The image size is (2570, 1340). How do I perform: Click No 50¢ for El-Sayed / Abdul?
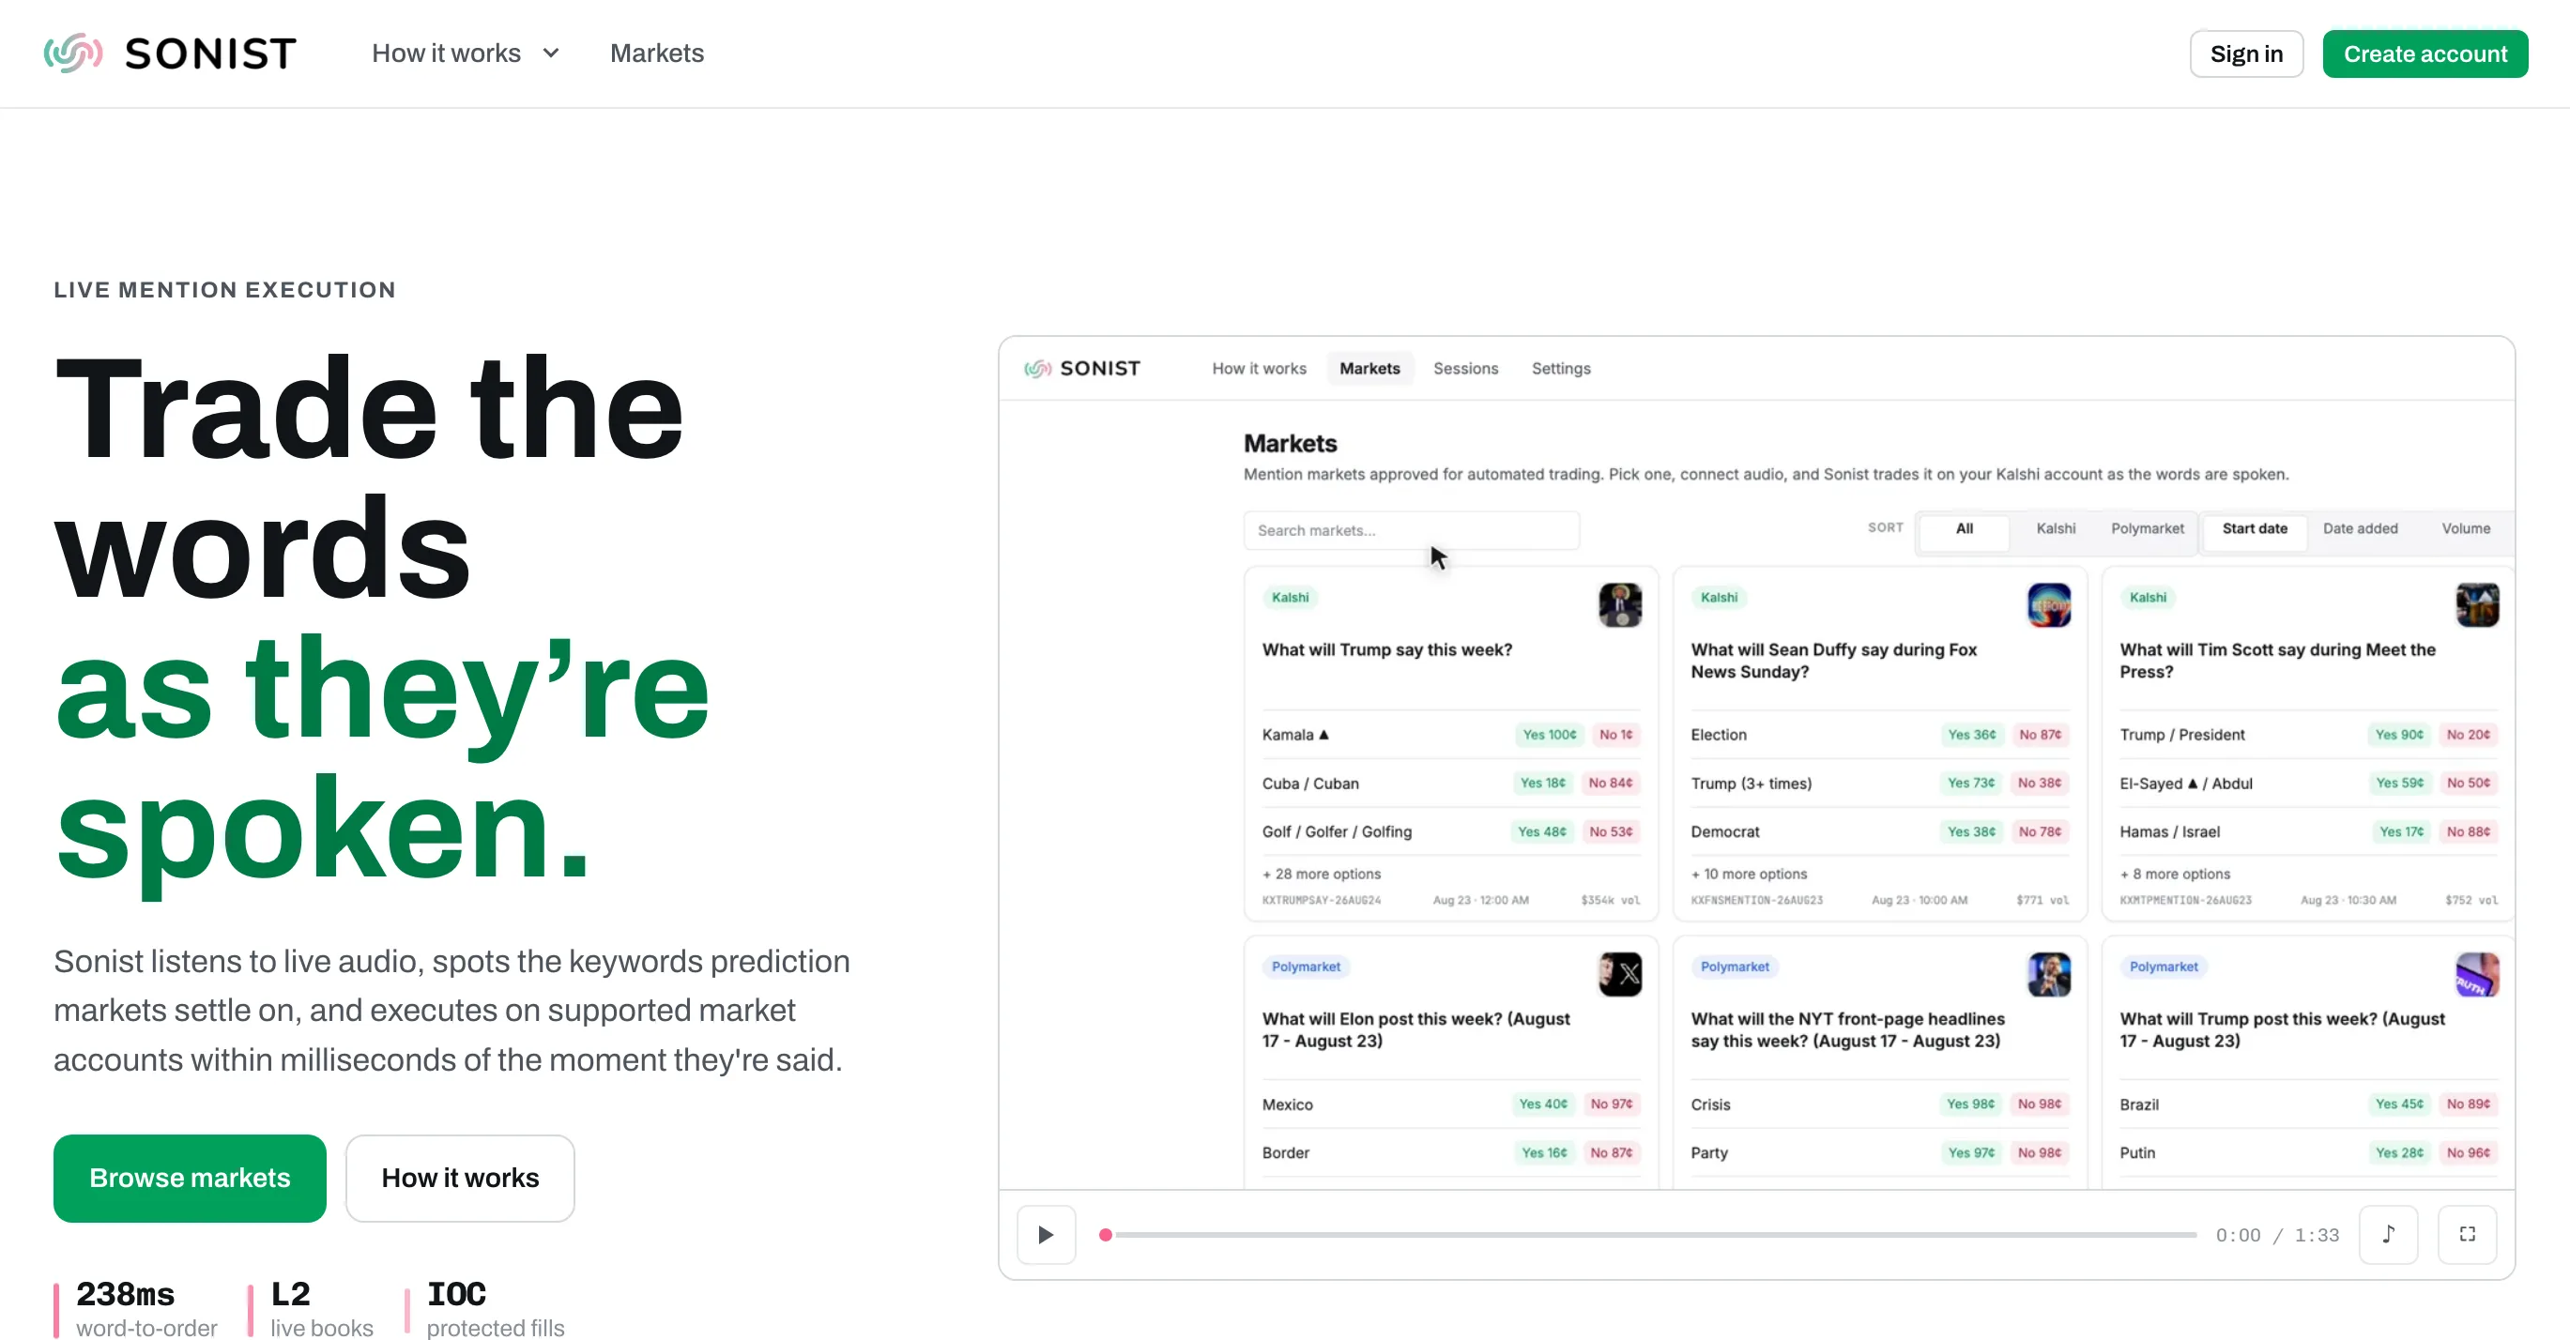click(x=2469, y=783)
